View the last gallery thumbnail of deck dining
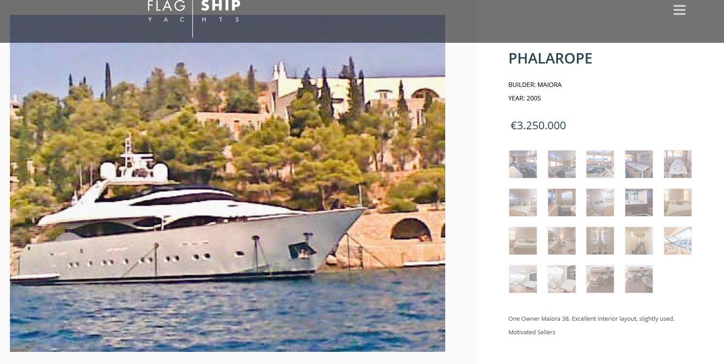The image size is (724, 364). (639, 279)
